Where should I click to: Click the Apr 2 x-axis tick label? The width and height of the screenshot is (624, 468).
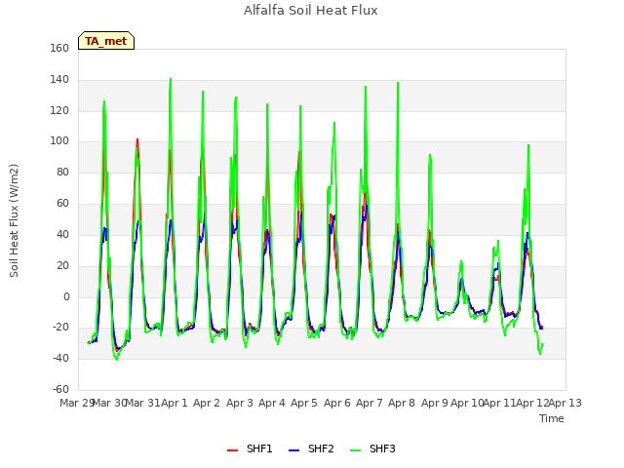(x=207, y=403)
